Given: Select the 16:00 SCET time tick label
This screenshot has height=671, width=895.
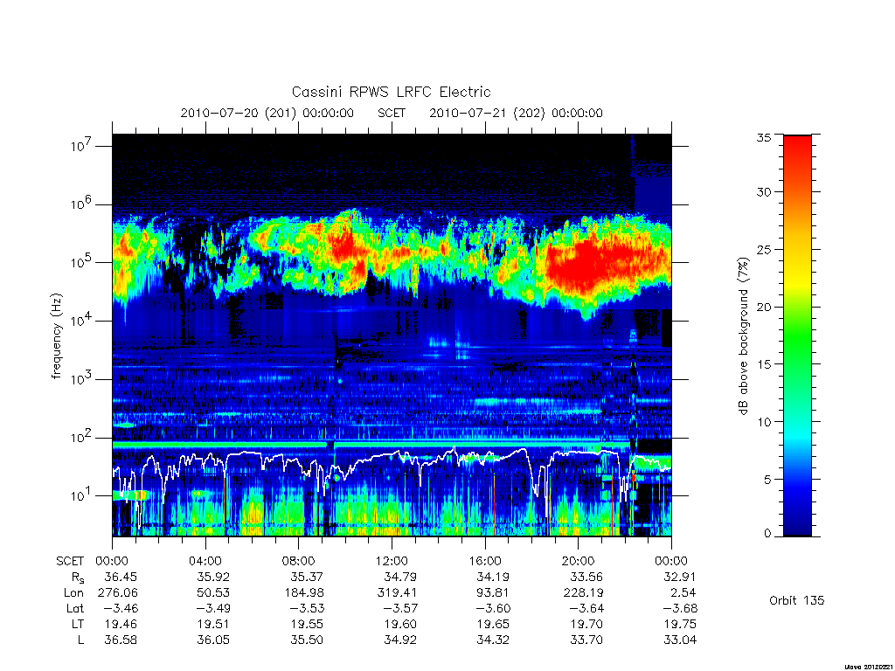Looking at the screenshot, I should 484,561.
